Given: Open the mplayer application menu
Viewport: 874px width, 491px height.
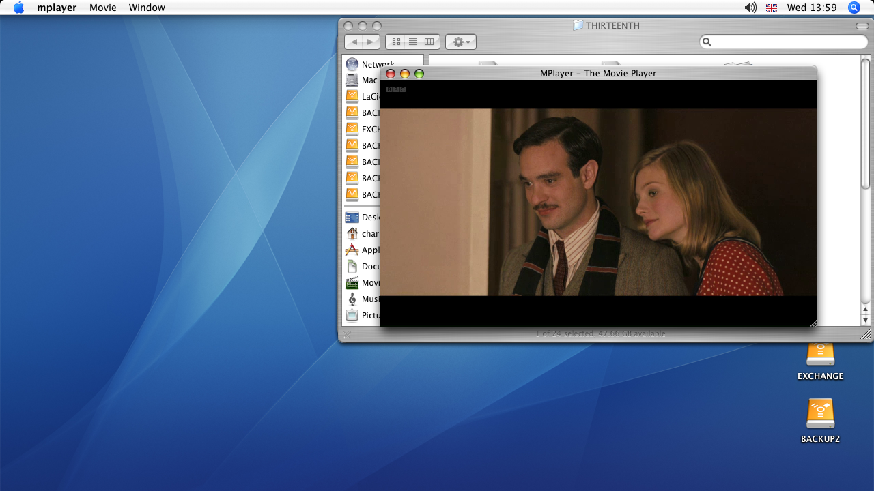Looking at the screenshot, I should click(57, 8).
